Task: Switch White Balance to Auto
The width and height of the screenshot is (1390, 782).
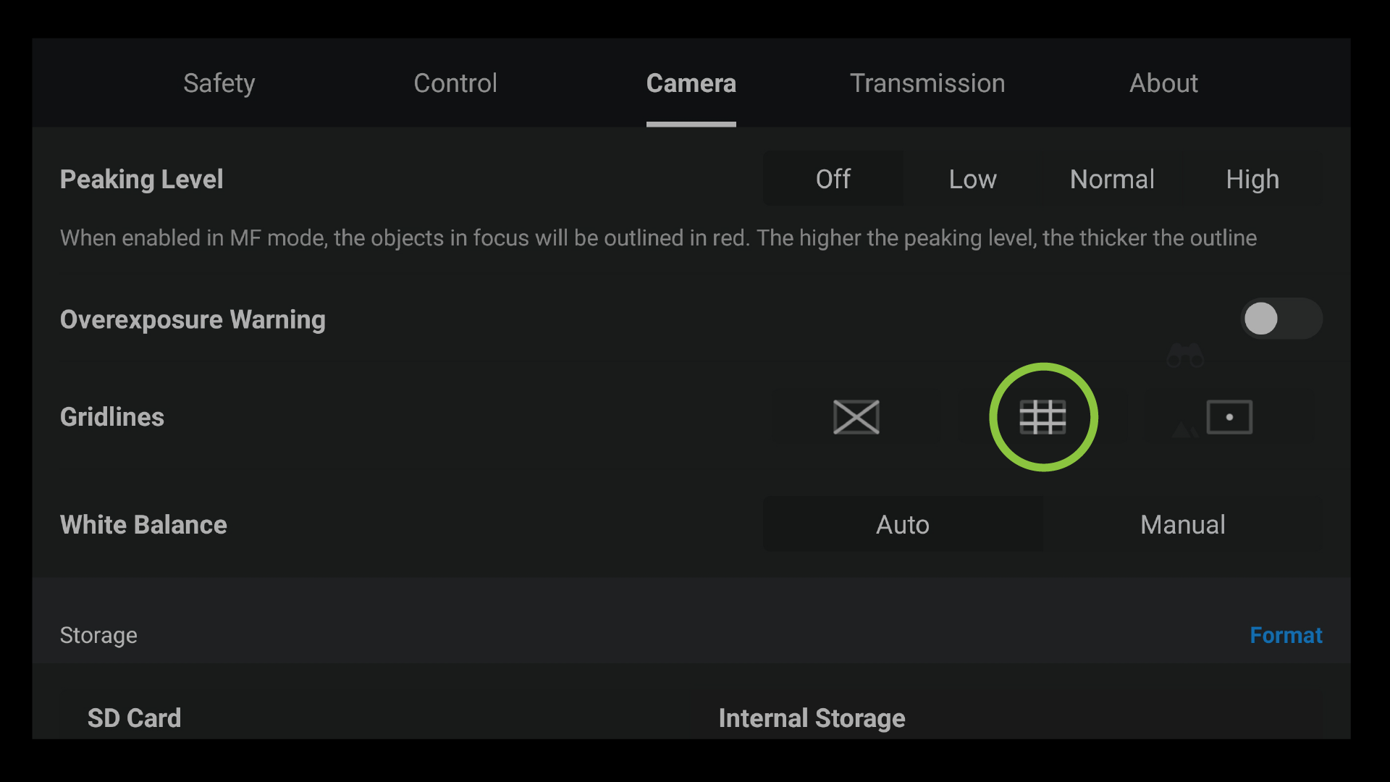Action: pos(903,524)
